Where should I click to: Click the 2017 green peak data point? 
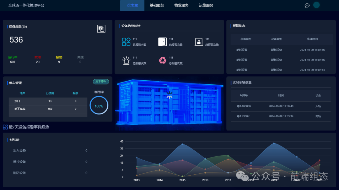(x=228, y=156)
